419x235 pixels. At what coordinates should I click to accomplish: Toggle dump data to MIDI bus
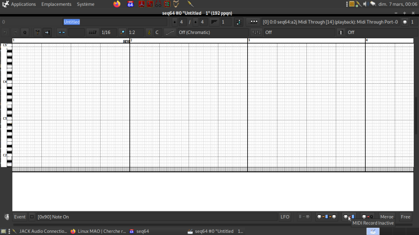click(304, 217)
